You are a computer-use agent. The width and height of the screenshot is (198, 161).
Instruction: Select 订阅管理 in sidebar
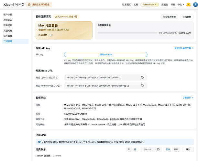(x=16, y=41)
